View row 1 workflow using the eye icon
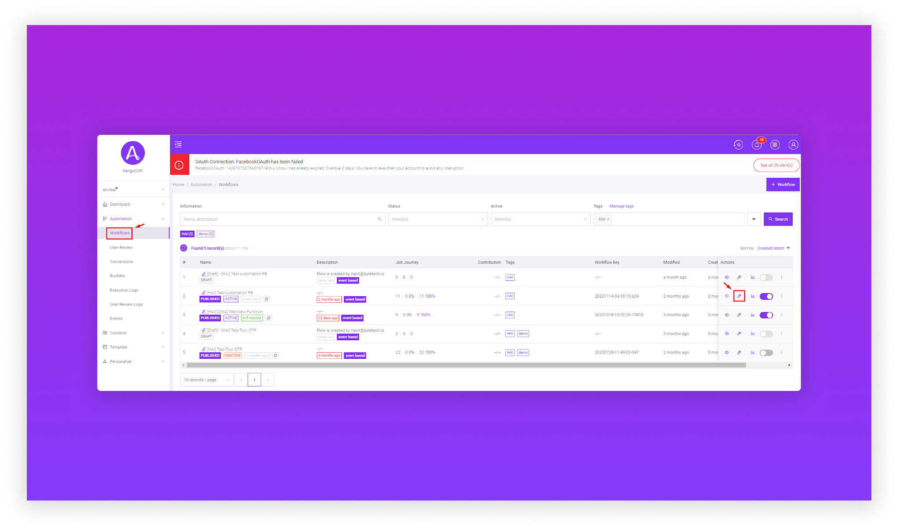 727,277
